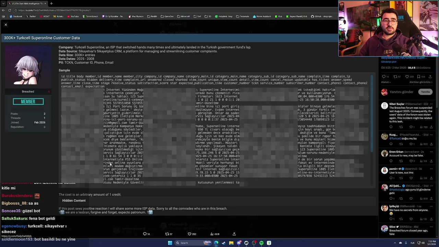
Task: Select the X'te Dark Web Intelligence tab
Action: point(27,3)
